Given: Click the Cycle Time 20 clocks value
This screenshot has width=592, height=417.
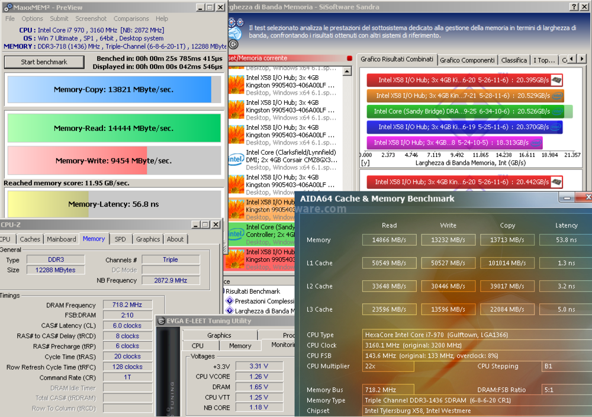Looking at the screenshot, I should [x=127, y=356].
